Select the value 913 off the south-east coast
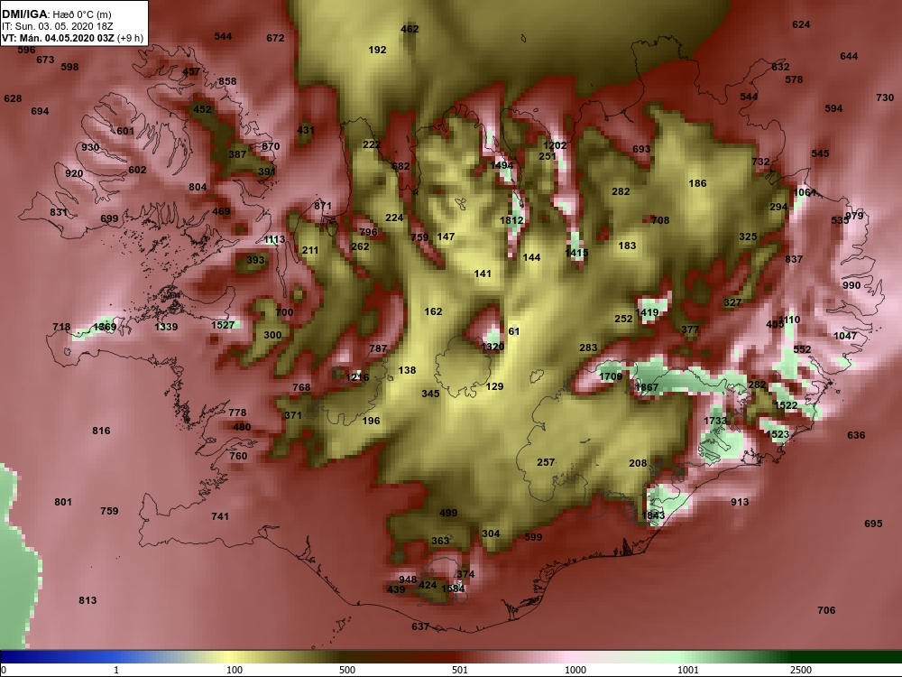Screen dimensions: 902x677 pos(740,502)
